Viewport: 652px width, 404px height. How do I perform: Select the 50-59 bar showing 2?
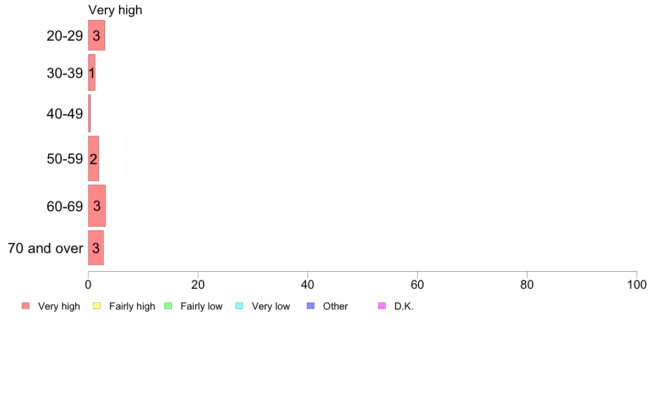pyautogui.click(x=93, y=159)
